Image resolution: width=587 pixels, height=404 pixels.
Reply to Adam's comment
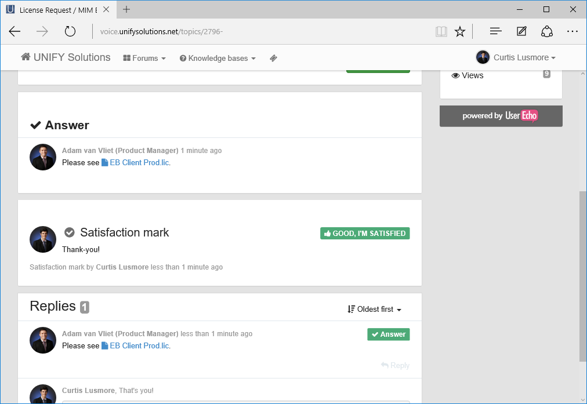(x=396, y=366)
